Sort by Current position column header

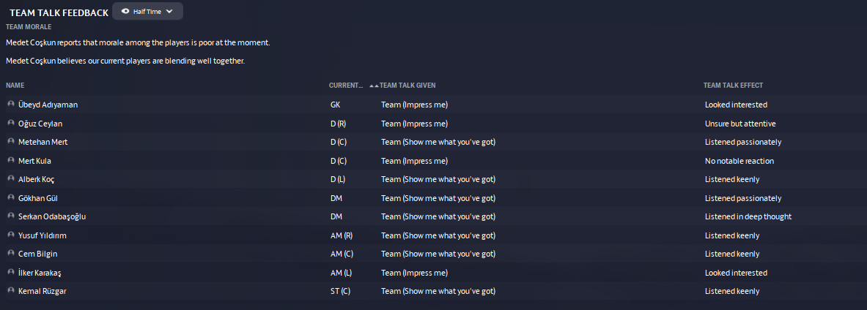coord(345,86)
